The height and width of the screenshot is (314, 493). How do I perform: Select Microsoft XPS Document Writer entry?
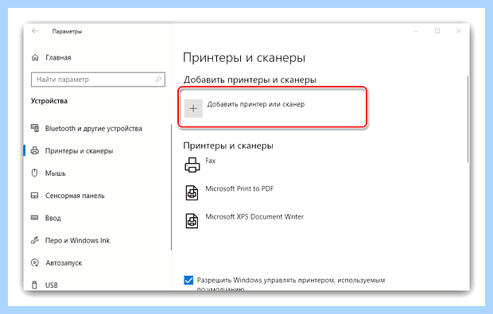tap(254, 216)
